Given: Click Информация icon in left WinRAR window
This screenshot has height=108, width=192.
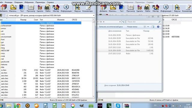Looking at the screenshot, I should [66, 7].
